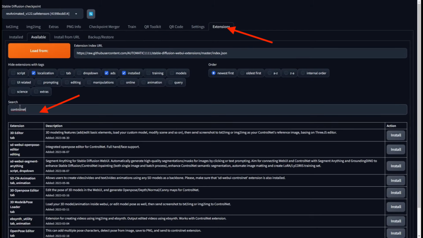
Task: Install the SD-CN-Animation extension
Action: tap(396, 180)
